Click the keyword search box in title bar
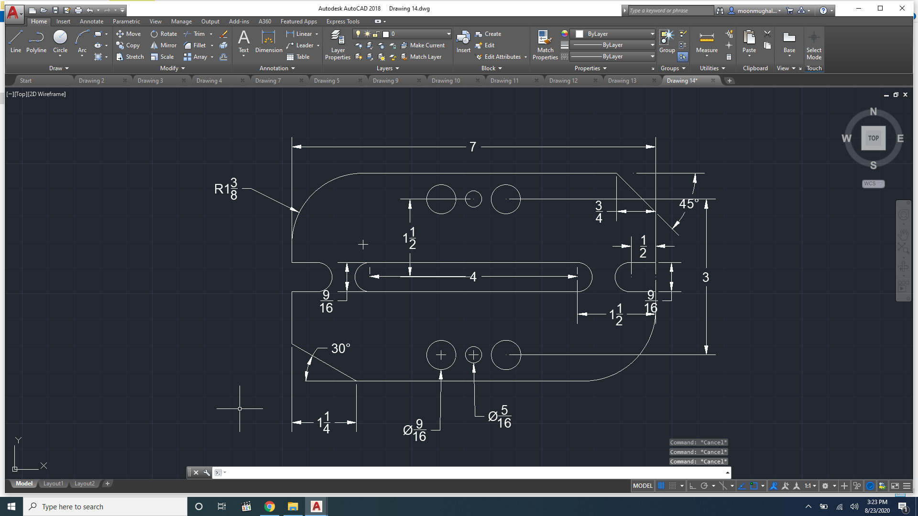Image resolution: width=918 pixels, height=516 pixels. tap(671, 11)
